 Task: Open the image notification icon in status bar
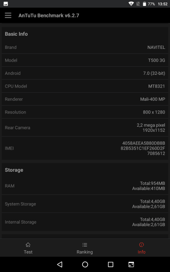click(6, 4)
